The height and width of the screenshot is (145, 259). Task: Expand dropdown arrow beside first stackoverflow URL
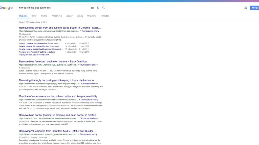80,31
